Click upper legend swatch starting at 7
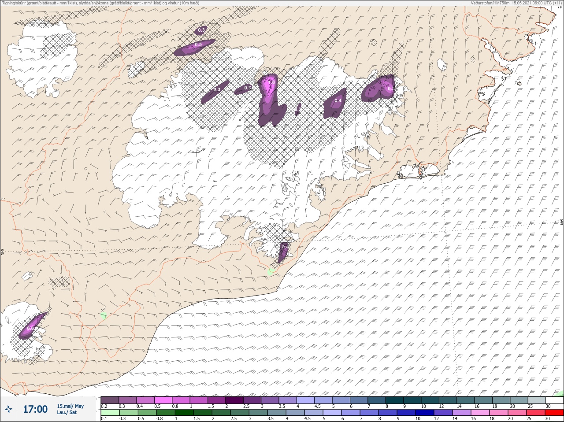Screen dimensions: 564x422 coord(377,400)
